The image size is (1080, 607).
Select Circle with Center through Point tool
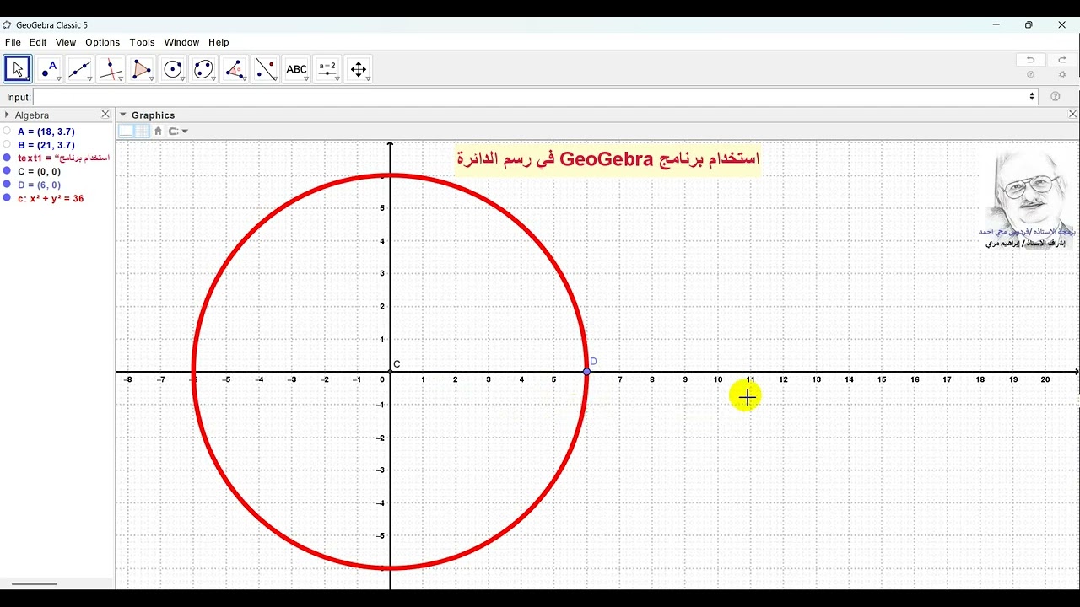coord(173,69)
